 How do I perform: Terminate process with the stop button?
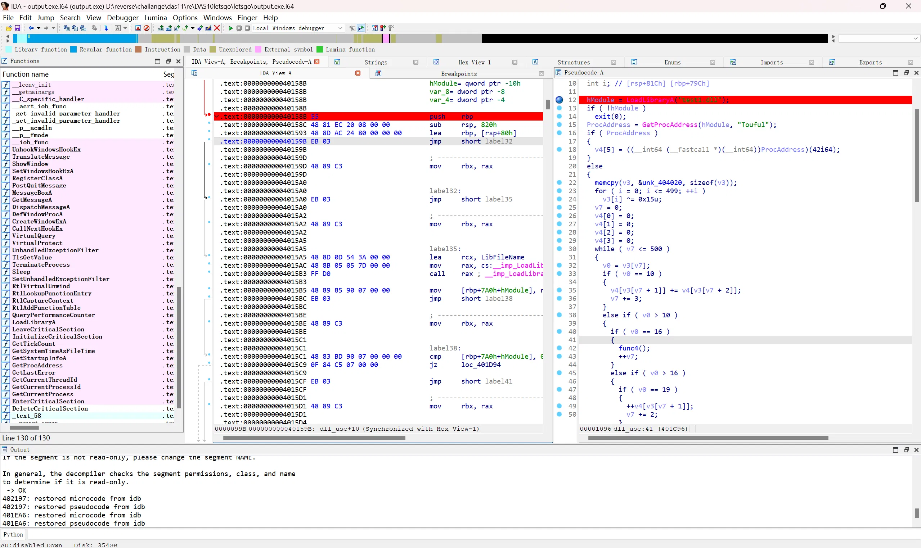247,28
